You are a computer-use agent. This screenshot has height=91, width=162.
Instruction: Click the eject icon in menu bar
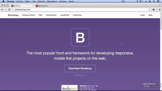[x=146, y=1]
